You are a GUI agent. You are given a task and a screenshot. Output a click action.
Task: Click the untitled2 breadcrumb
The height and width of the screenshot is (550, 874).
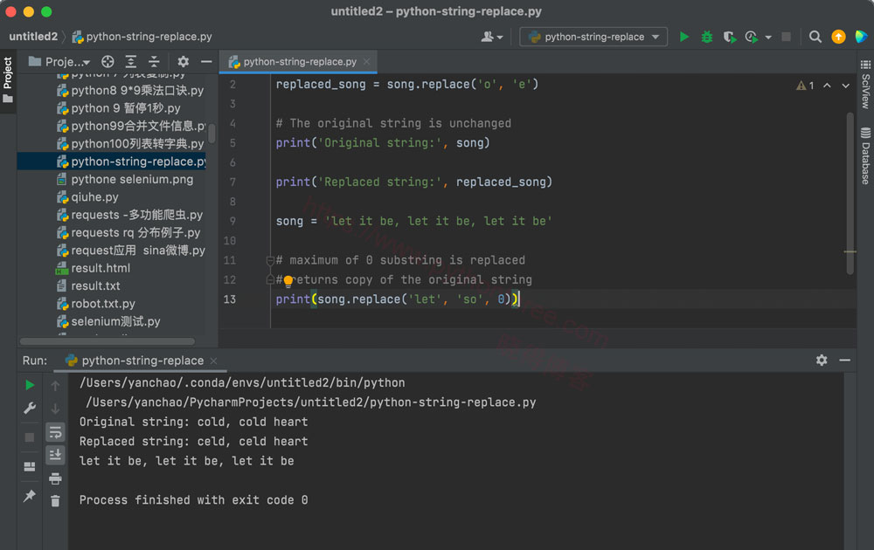point(33,37)
